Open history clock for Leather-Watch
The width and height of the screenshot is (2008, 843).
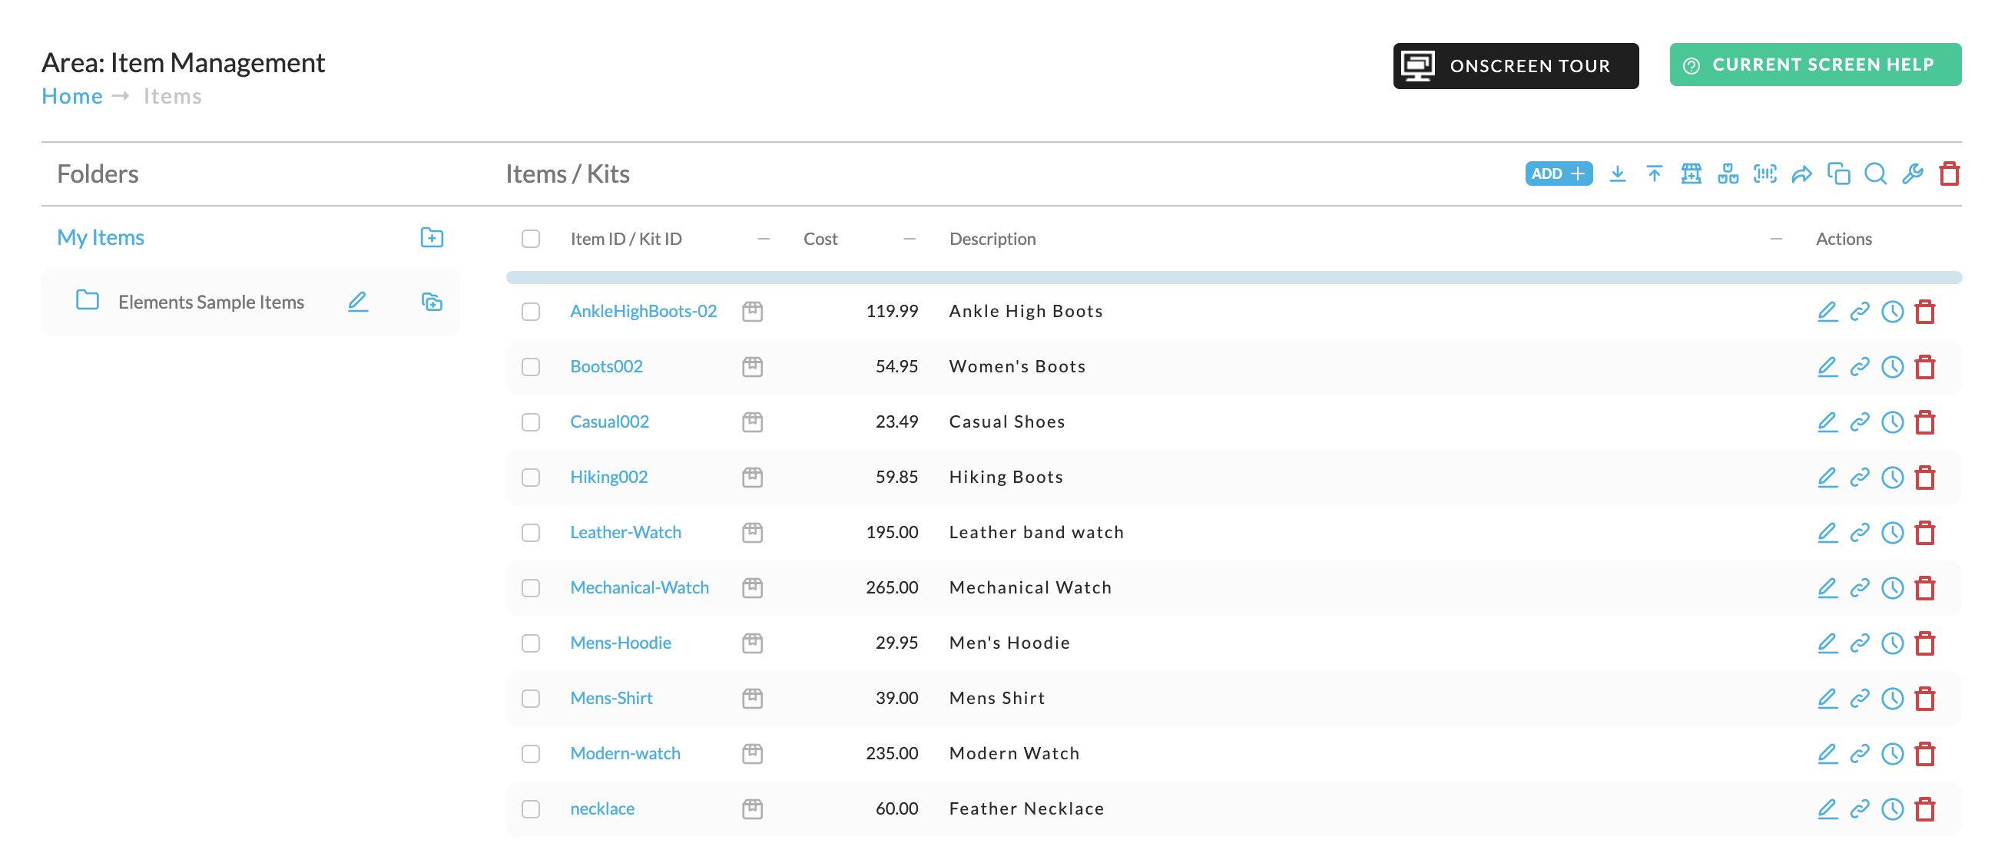(1892, 532)
